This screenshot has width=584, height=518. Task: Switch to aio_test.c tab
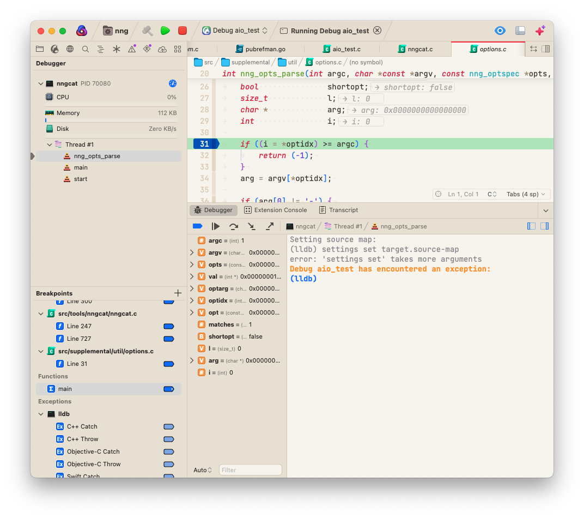pos(342,49)
